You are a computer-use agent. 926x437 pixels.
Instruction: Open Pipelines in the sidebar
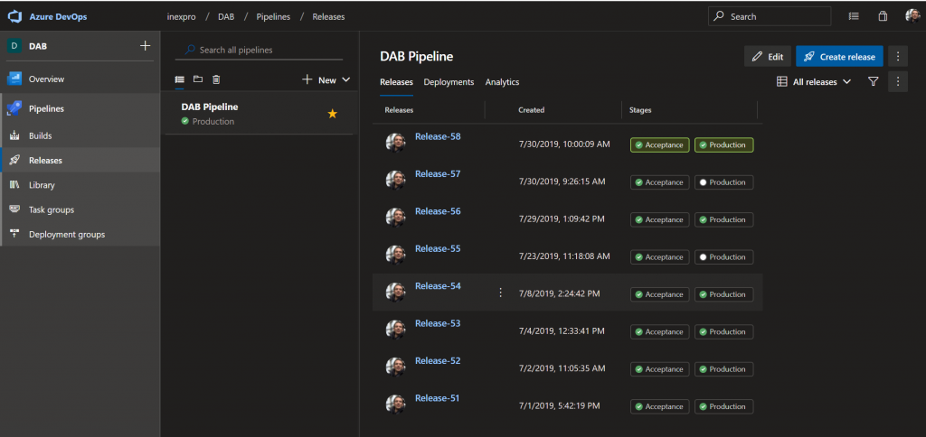(x=80, y=108)
